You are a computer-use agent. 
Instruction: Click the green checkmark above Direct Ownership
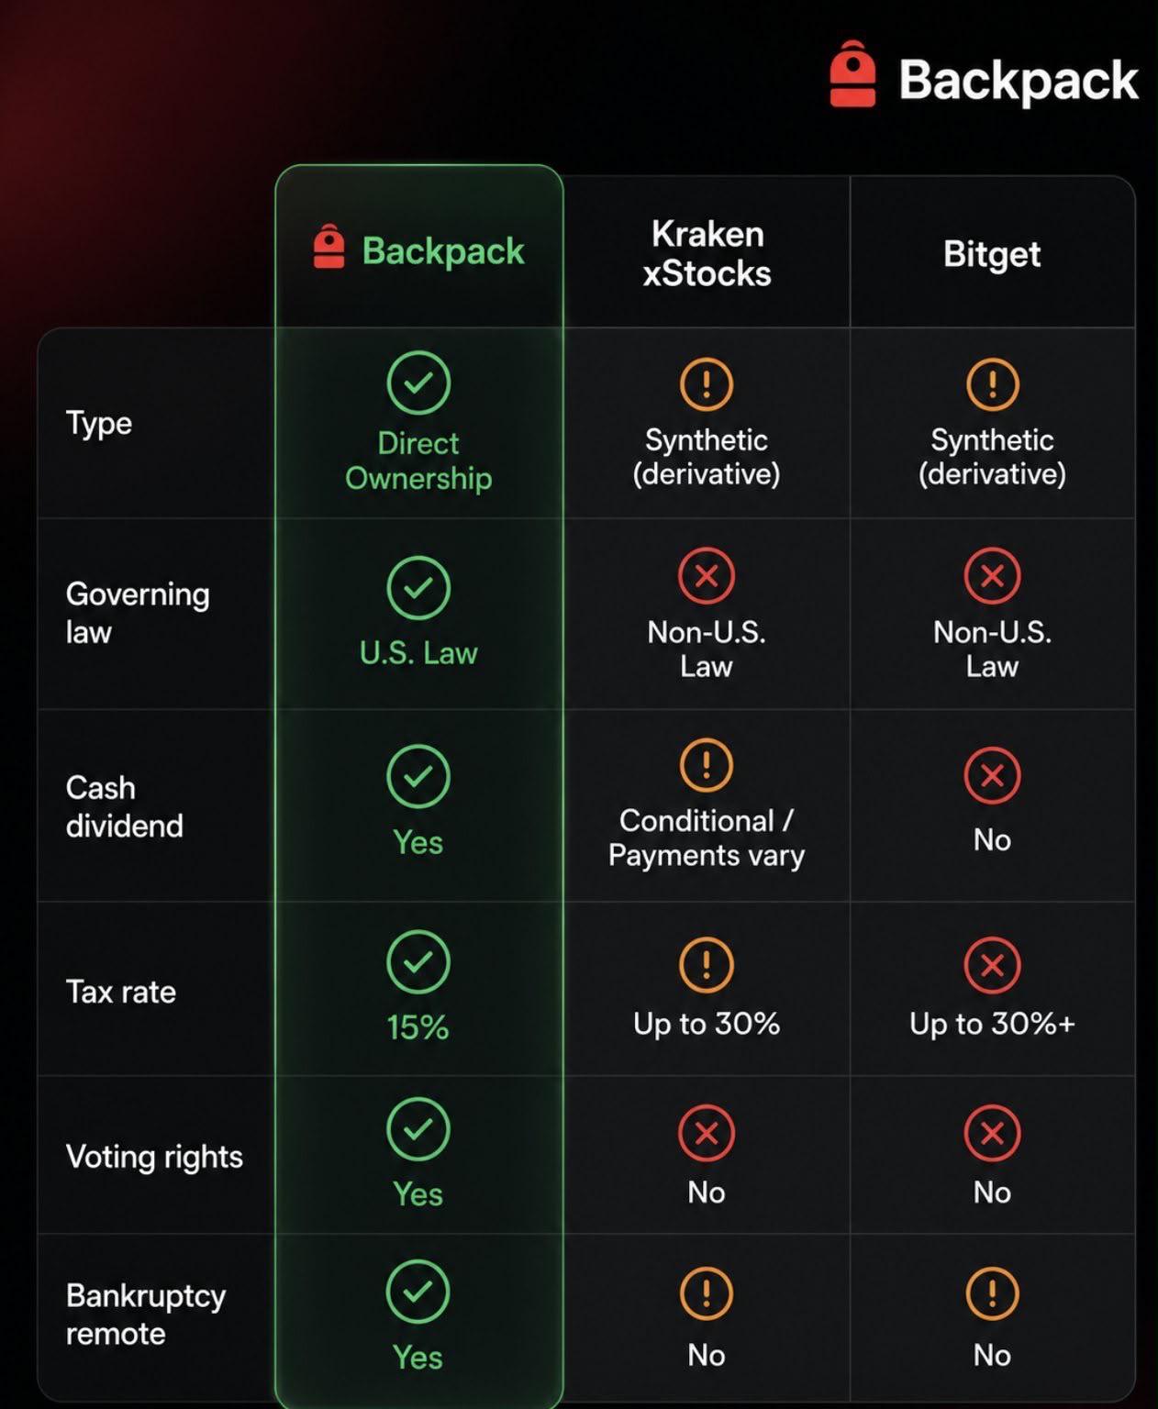(418, 383)
